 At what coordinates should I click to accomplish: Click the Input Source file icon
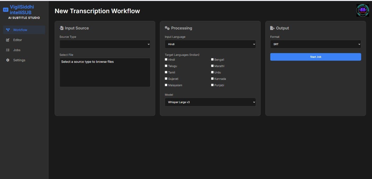pos(61,28)
